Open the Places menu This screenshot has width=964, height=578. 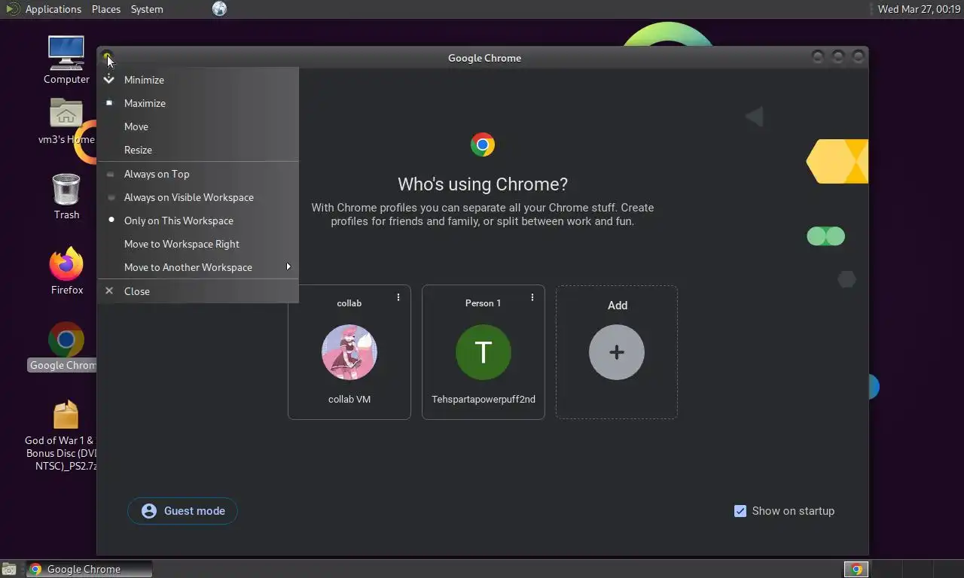tap(106, 9)
